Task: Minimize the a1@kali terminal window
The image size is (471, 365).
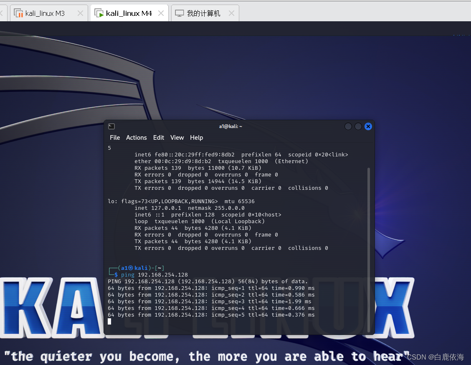Action: point(348,126)
